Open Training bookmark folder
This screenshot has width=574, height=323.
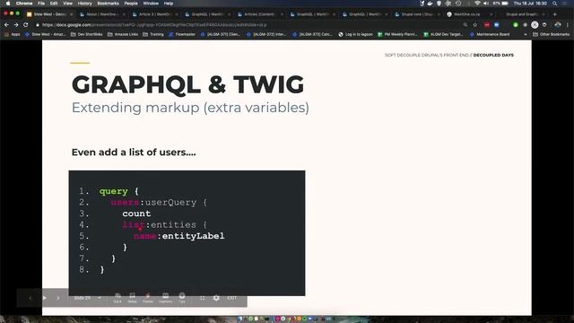[153, 34]
